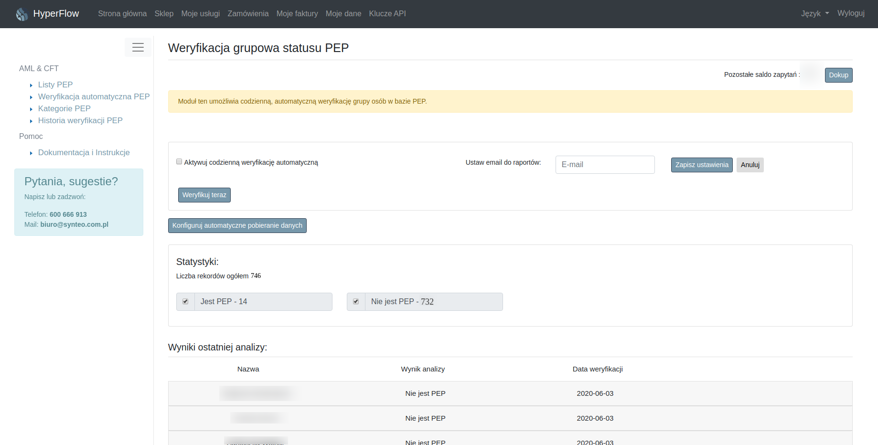The width and height of the screenshot is (878, 445).
Task: Click the Dokup button
Action: point(838,75)
